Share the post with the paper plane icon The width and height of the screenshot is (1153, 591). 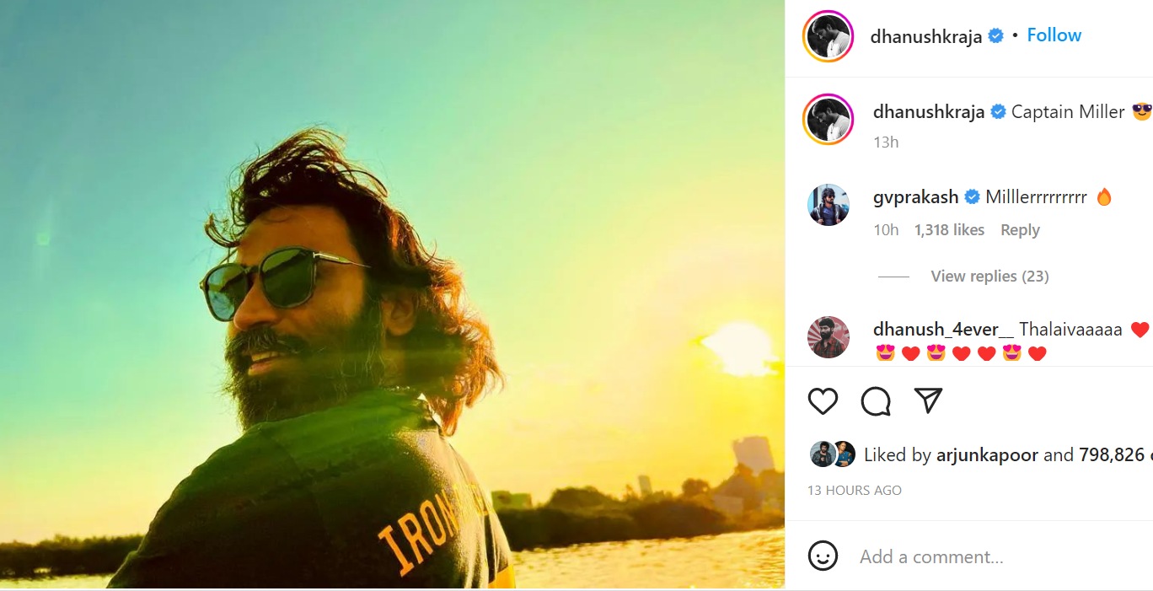pos(928,400)
